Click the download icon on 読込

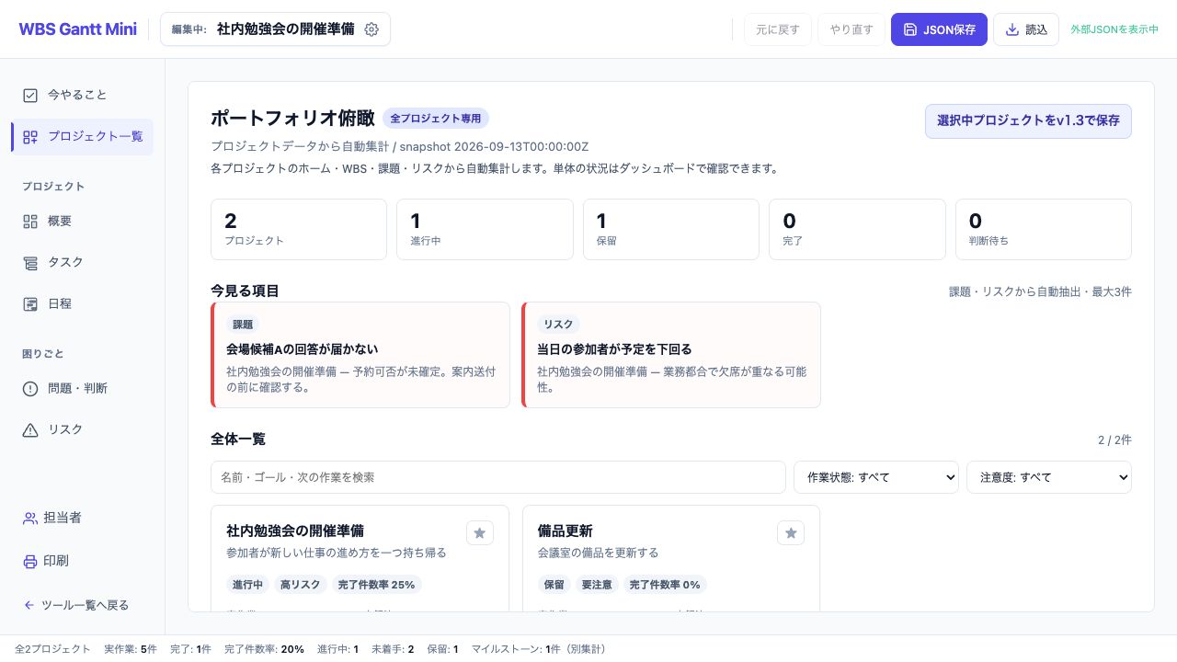pyautogui.click(x=1012, y=29)
